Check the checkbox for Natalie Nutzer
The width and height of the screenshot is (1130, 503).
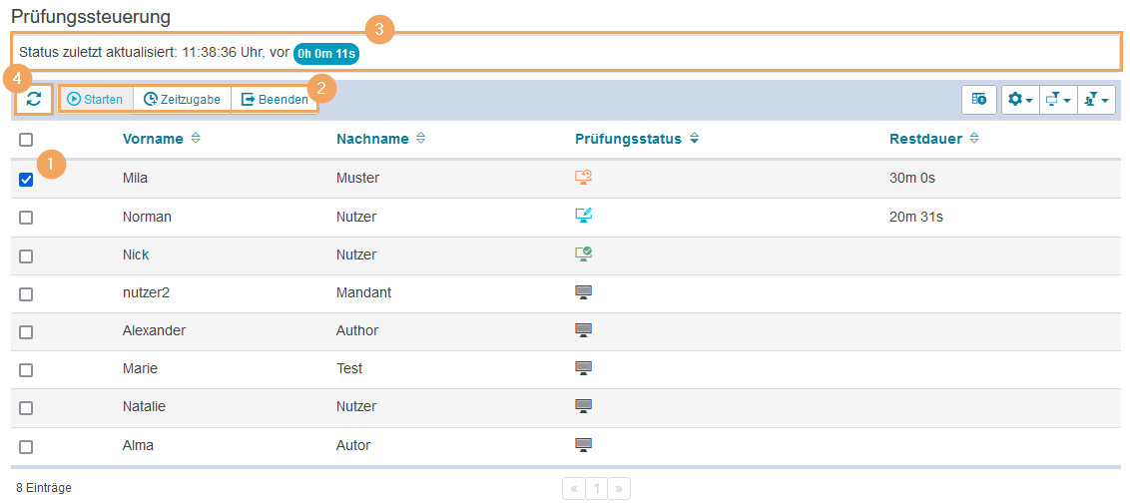tap(26, 408)
